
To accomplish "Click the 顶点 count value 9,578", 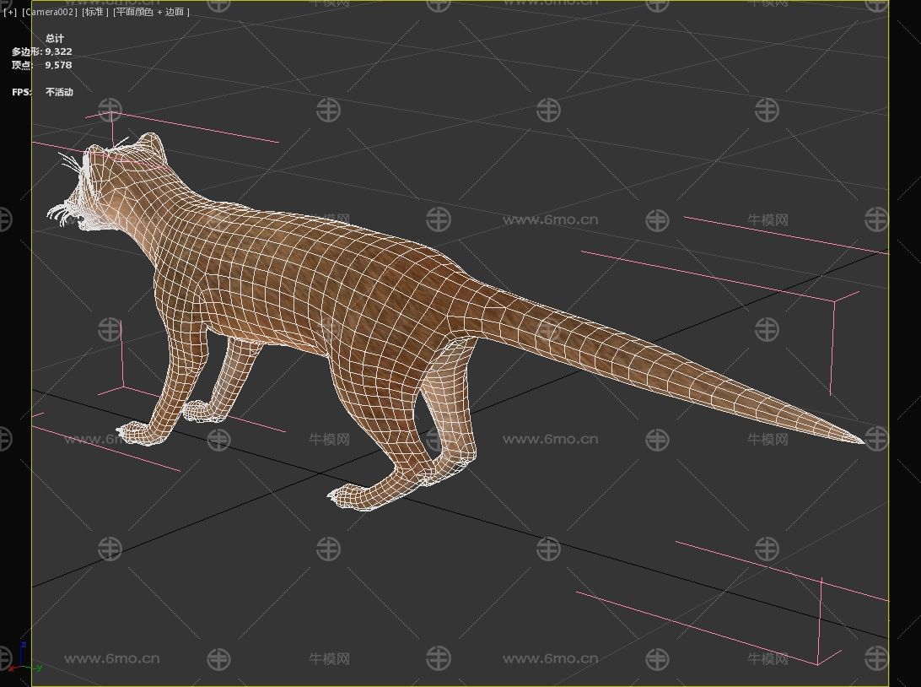I will tap(59, 65).
